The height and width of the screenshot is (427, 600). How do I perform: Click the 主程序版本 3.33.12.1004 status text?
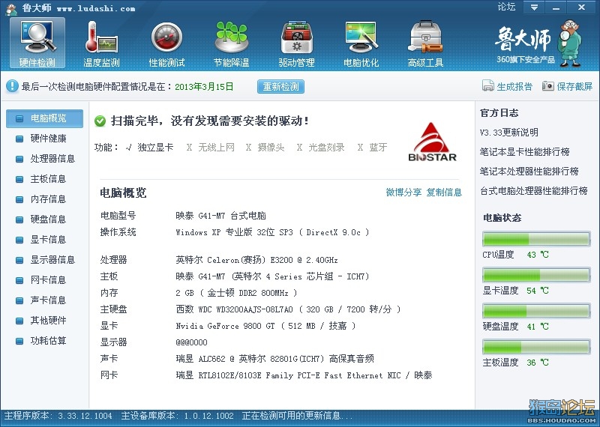click(58, 416)
